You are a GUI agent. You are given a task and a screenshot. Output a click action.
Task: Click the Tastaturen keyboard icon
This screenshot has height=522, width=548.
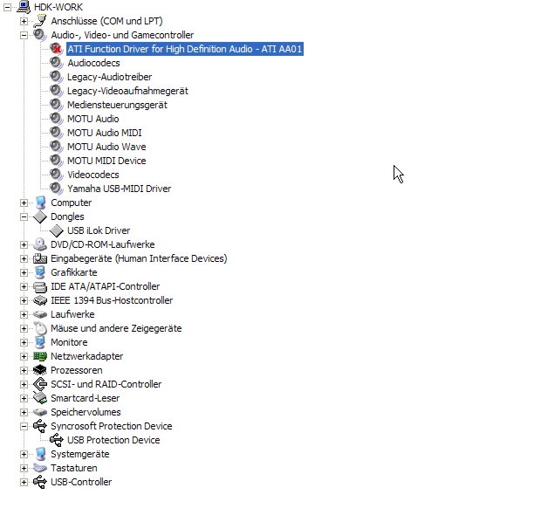point(40,468)
